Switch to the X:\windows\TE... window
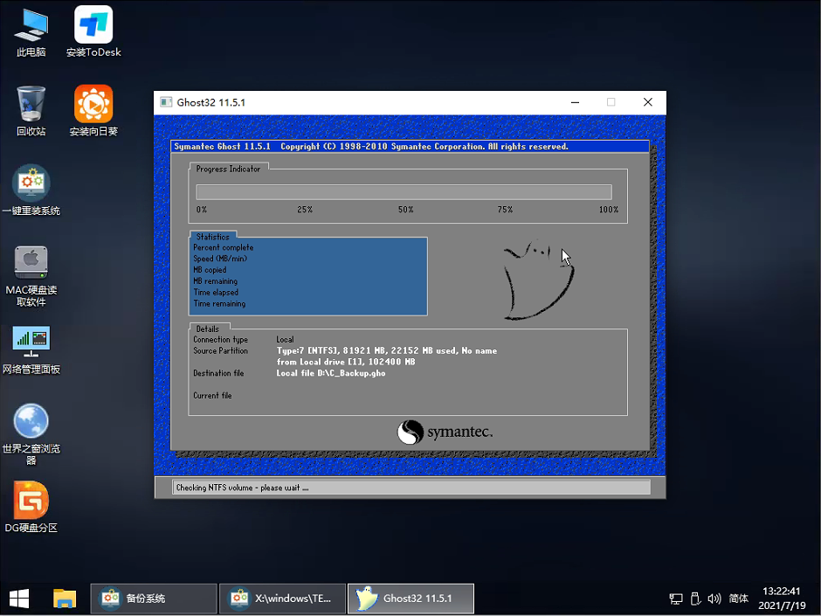 coord(281,599)
